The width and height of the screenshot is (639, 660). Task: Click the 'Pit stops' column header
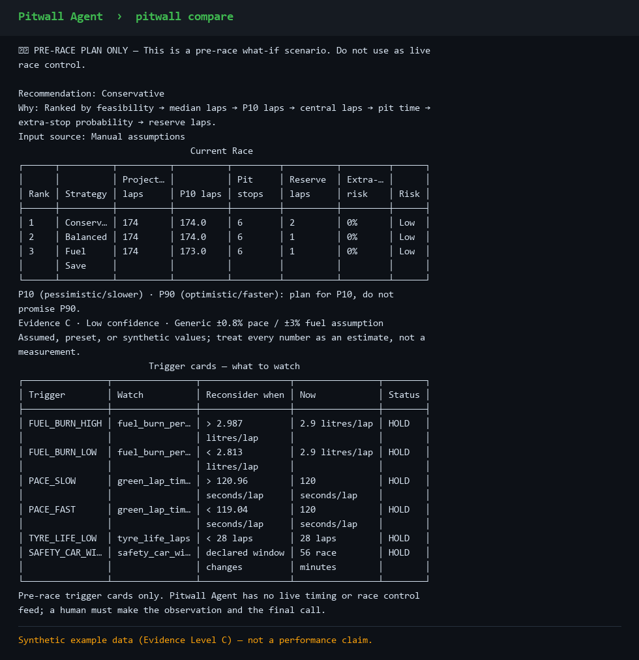tap(250, 187)
